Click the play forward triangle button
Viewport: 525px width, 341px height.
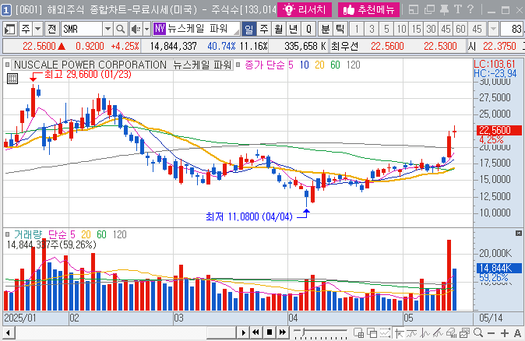point(243,332)
